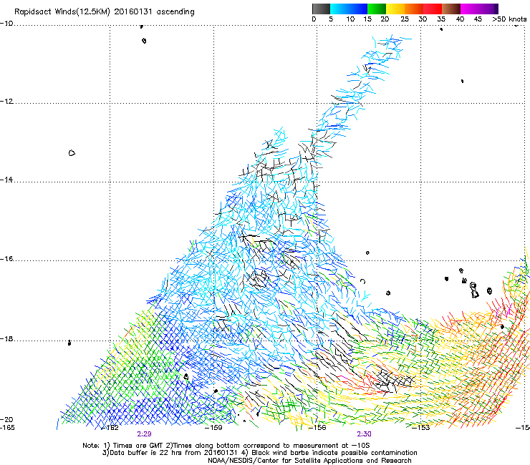Screen dimensions: 530x465
Task: Click the small island outline near latitude -10.5
Action: click(x=144, y=41)
